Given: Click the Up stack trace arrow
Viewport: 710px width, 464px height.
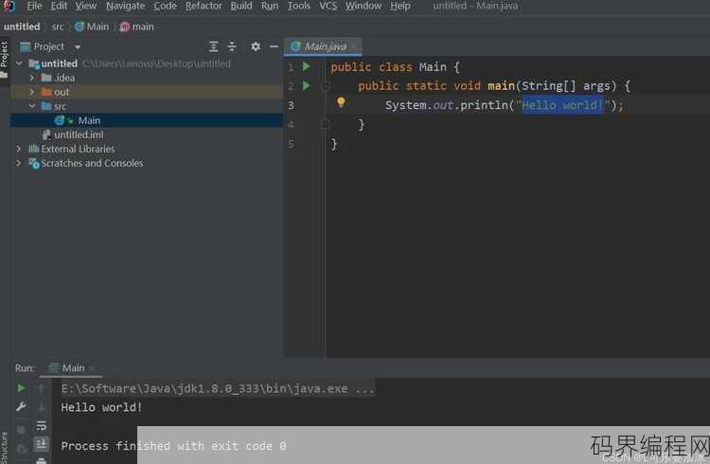Looking at the screenshot, I should [x=42, y=388].
